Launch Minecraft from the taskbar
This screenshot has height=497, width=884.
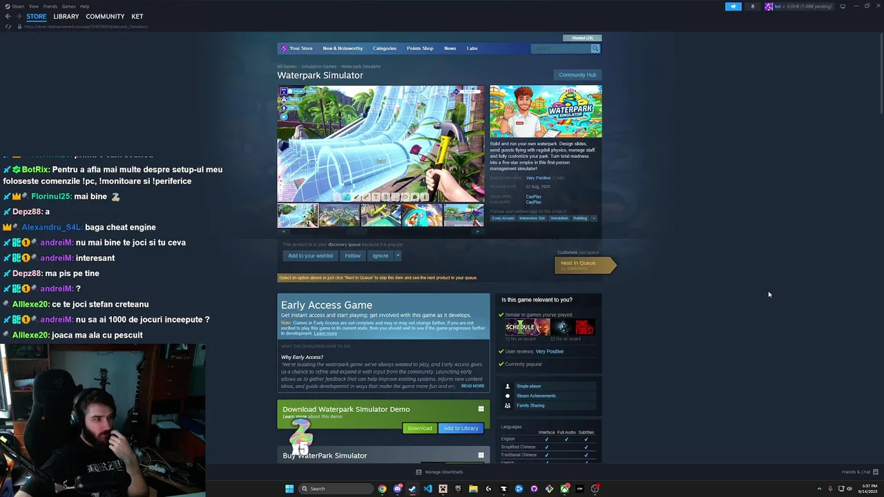click(x=443, y=489)
